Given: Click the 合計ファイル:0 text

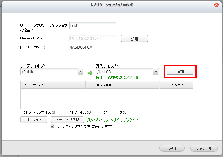Looking at the screenshot, I should pyautogui.click(x=78, y=112).
